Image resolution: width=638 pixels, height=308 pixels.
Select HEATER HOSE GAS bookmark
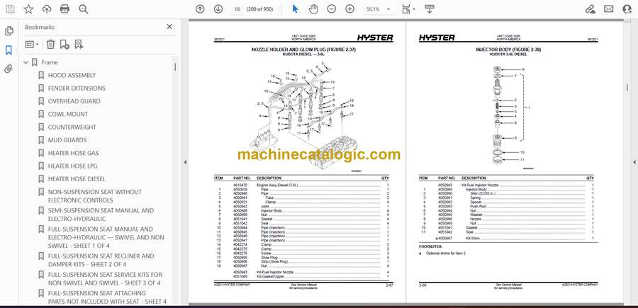73,153
